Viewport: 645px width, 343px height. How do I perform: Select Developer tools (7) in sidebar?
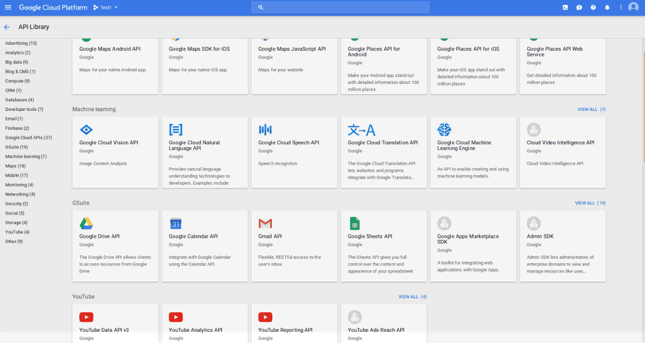point(24,110)
